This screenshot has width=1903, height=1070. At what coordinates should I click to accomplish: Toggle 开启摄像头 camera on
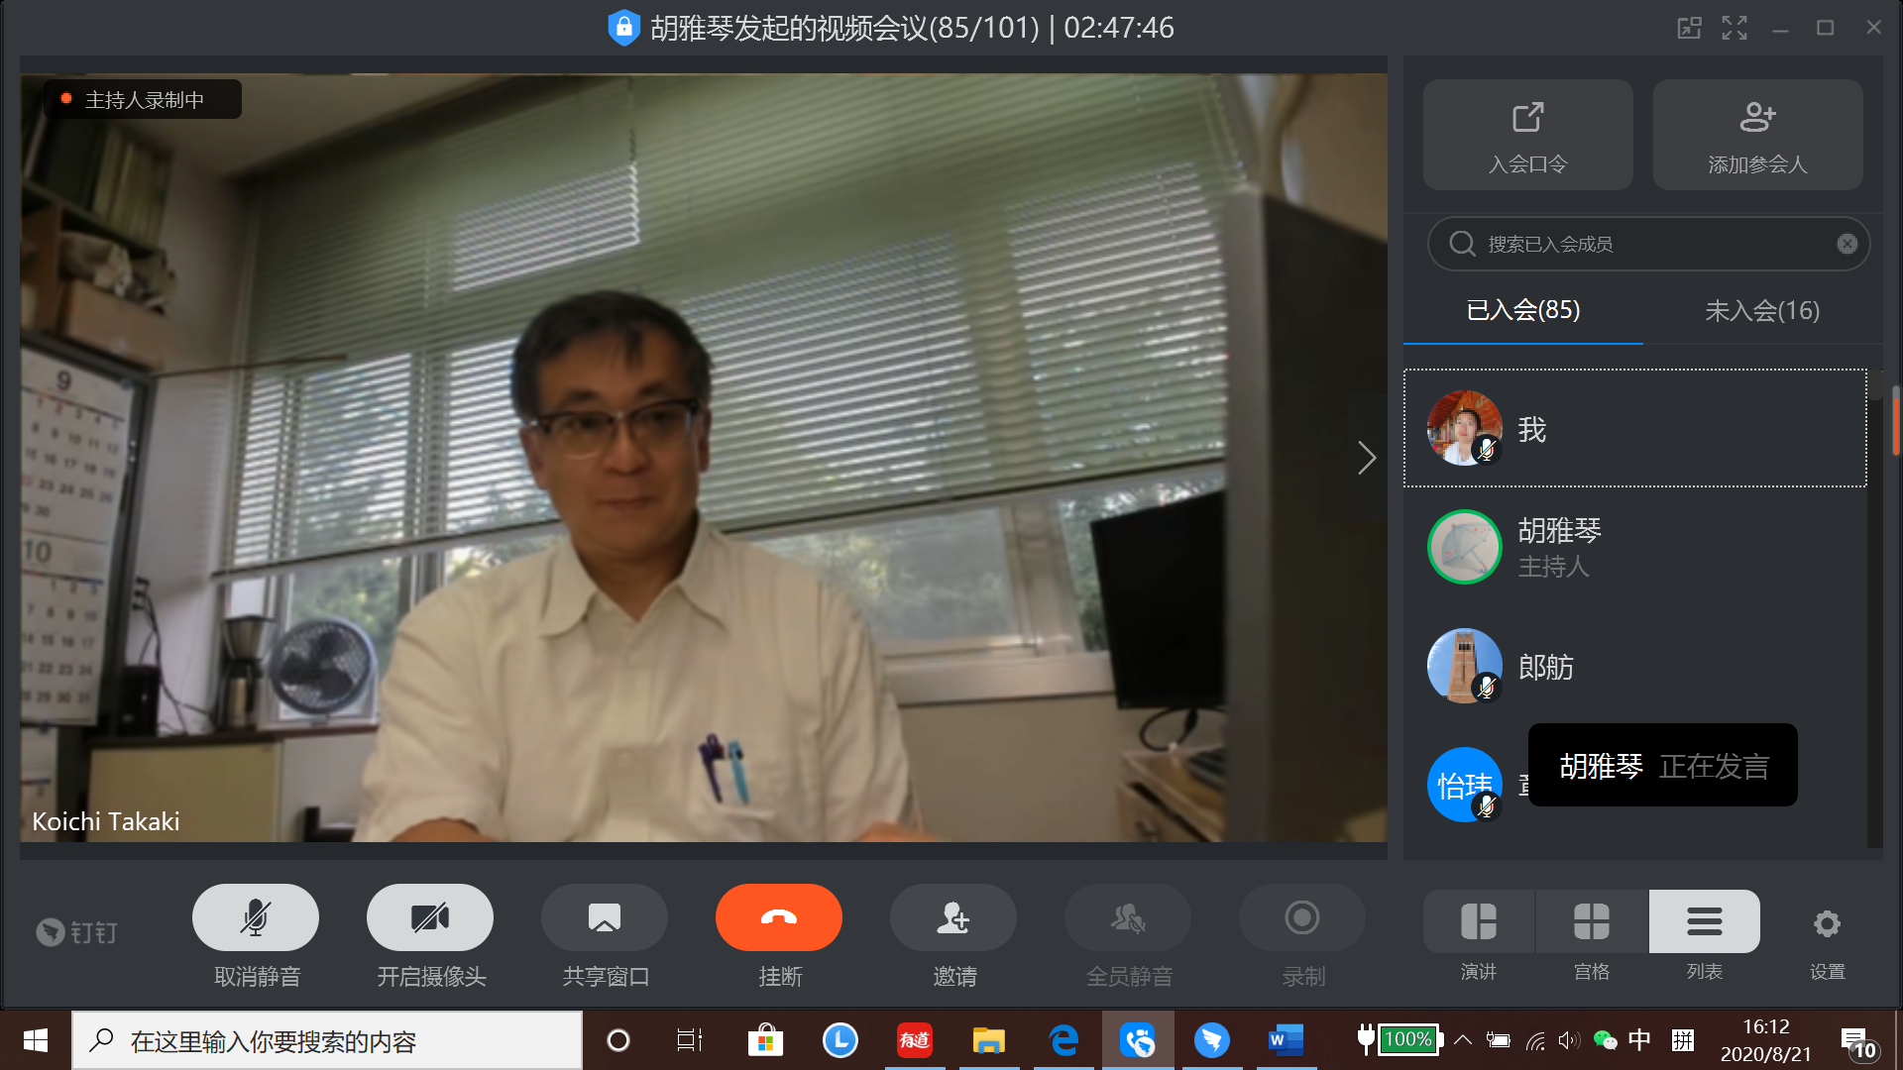pos(429,917)
